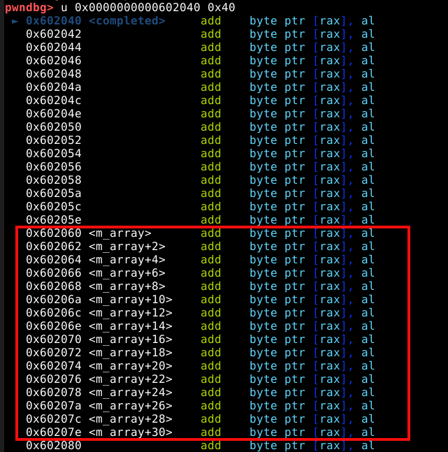The width and height of the screenshot is (448, 452).
Task: Click the <m_array+8> label
Action: pyautogui.click(x=127, y=286)
